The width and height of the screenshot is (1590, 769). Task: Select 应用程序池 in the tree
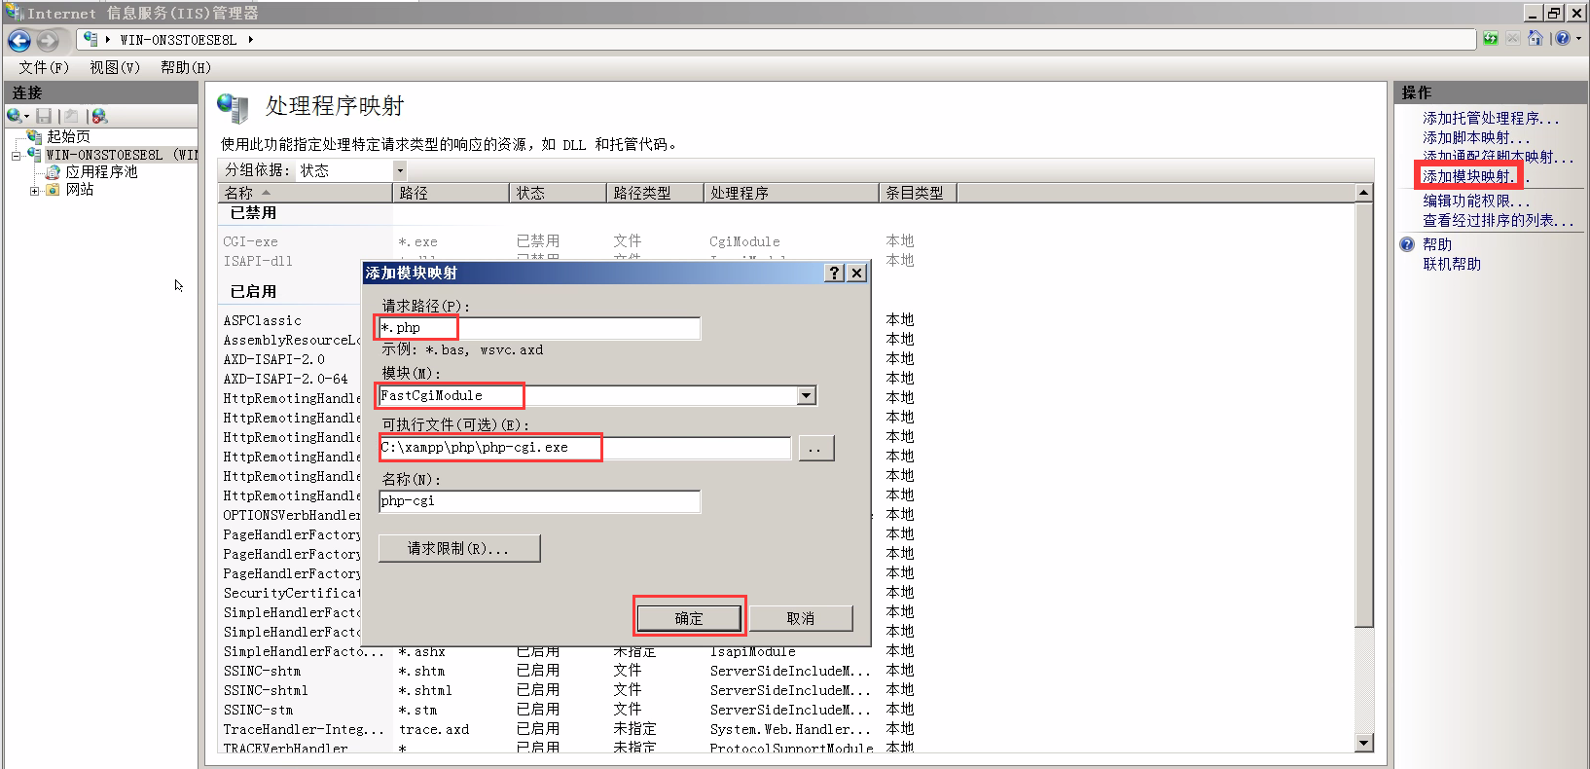tap(101, 171)
